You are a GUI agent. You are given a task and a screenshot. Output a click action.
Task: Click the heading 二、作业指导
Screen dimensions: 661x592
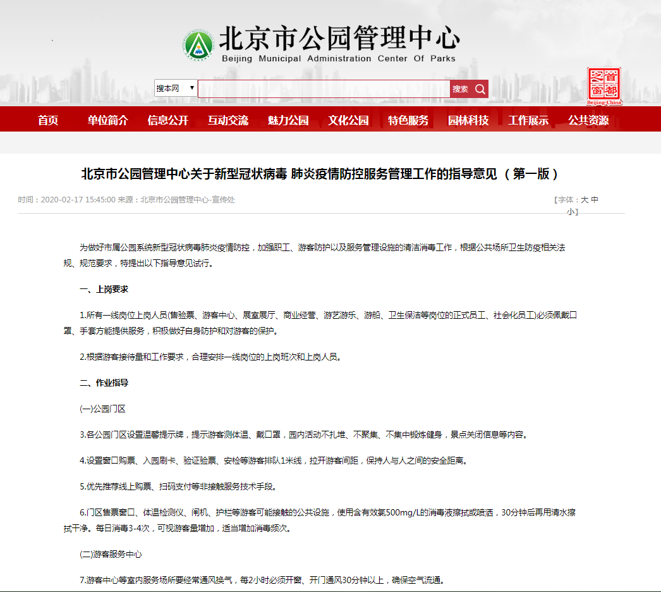click(104, 383)
